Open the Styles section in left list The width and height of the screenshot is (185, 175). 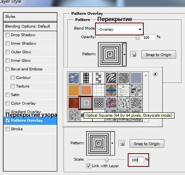[x=30, y=17]
